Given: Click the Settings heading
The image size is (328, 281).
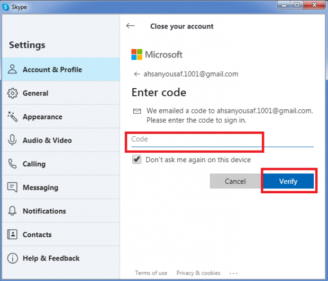Looking at the screenshot, I should pos(27,45).
